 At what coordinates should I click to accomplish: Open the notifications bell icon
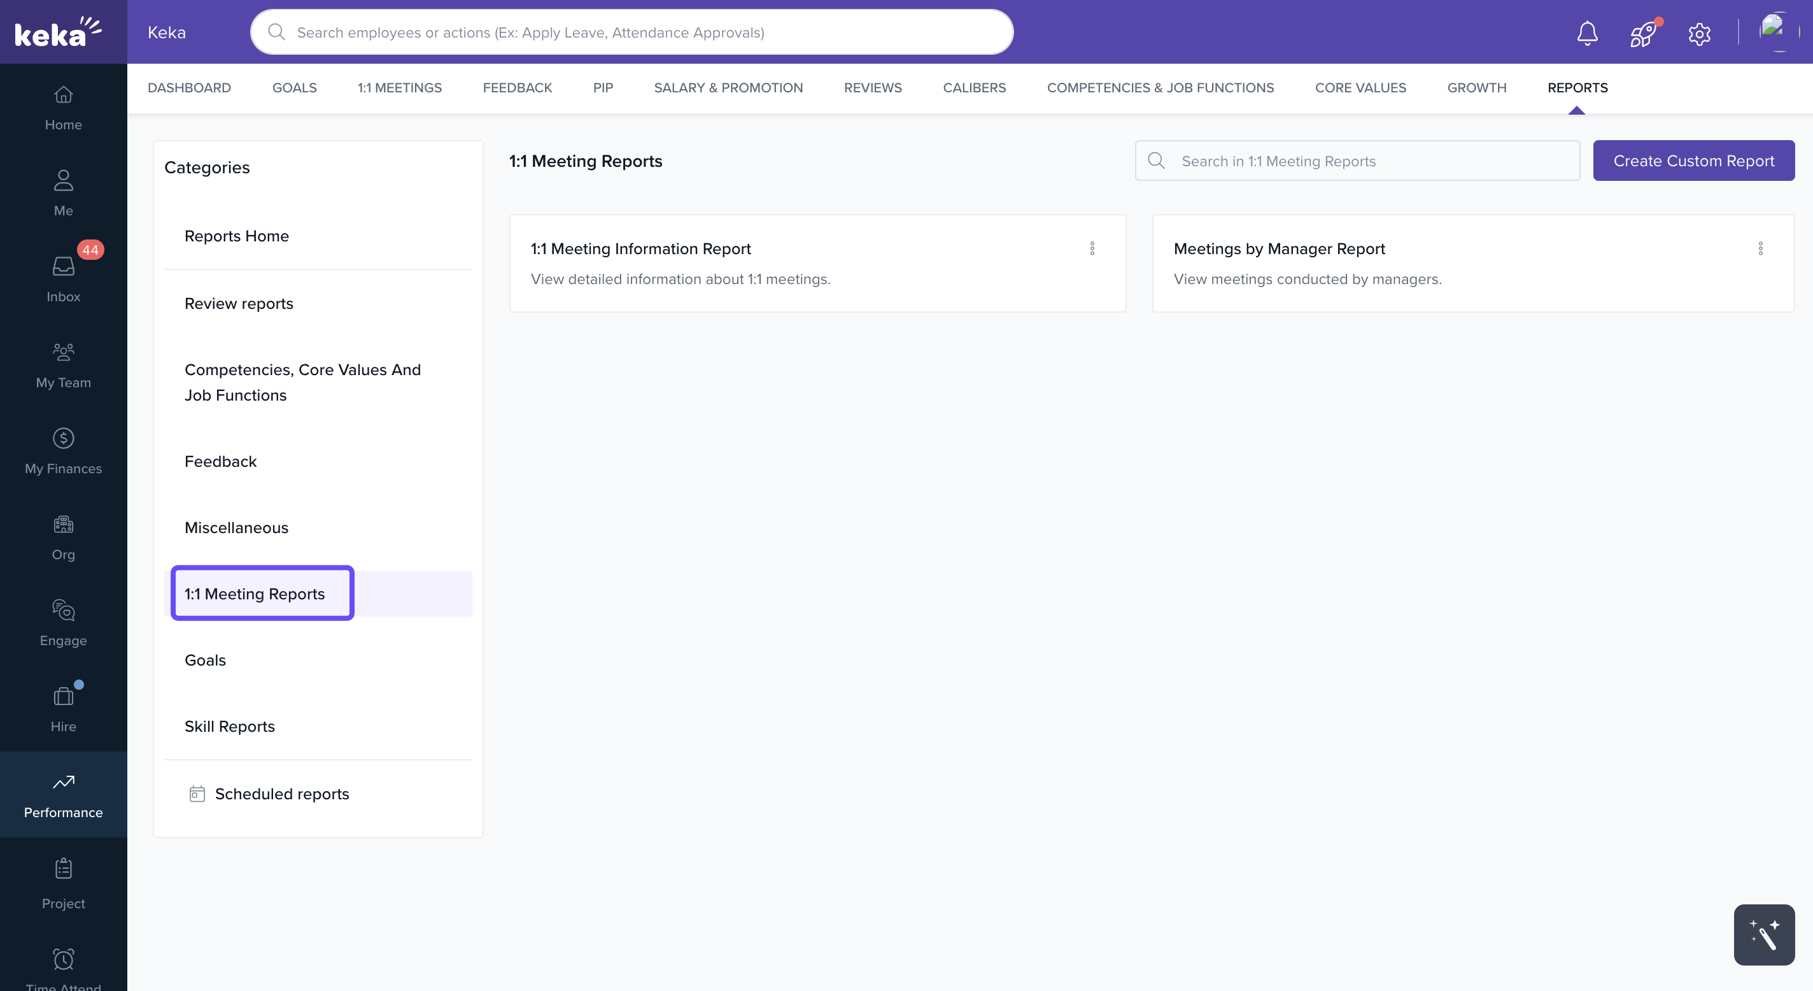1586,33
